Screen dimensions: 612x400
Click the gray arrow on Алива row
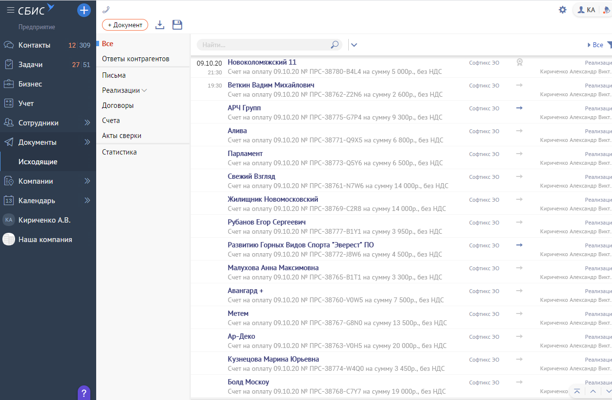point(519,131)
